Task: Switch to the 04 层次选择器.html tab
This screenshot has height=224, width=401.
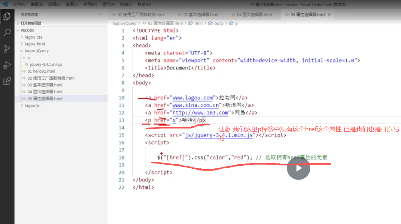Action: coord(252,14)
